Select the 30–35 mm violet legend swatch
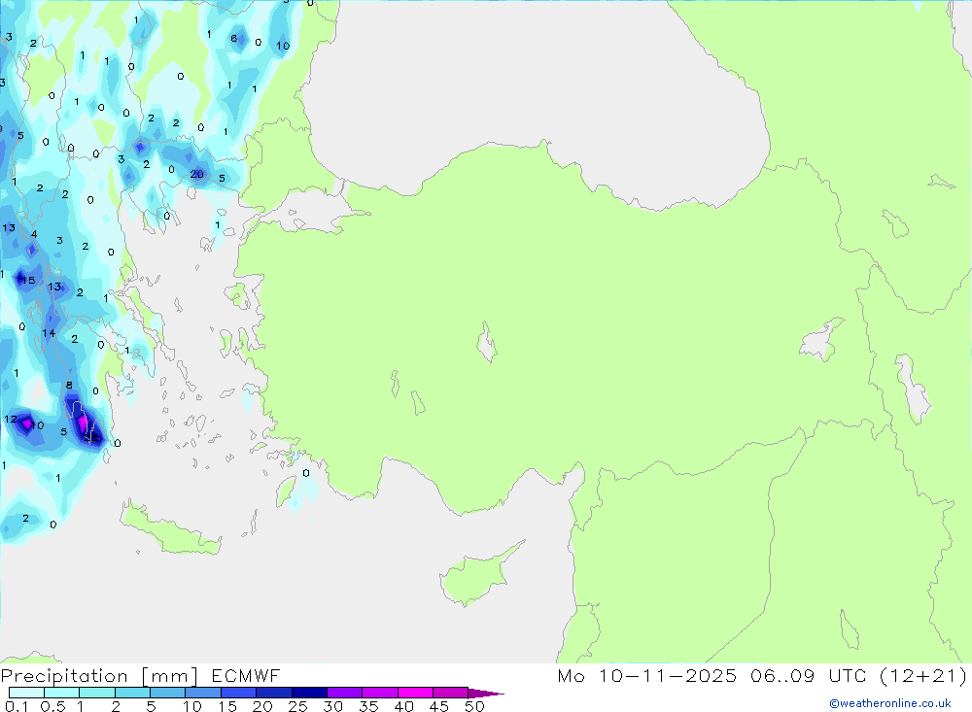972x712 pixels. tap(344, 693)
